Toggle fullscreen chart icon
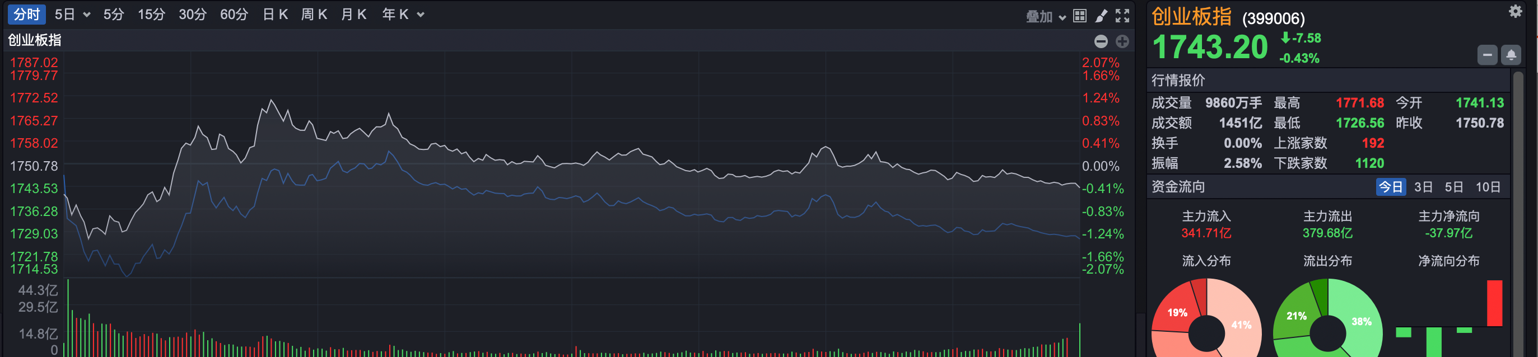This screenshot has width=1538, height=357. tap(1122, 16)
